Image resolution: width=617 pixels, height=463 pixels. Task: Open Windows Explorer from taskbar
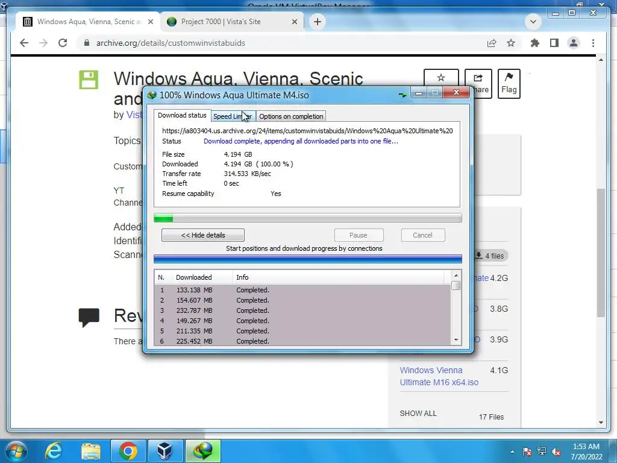click(x=91, y=451)
